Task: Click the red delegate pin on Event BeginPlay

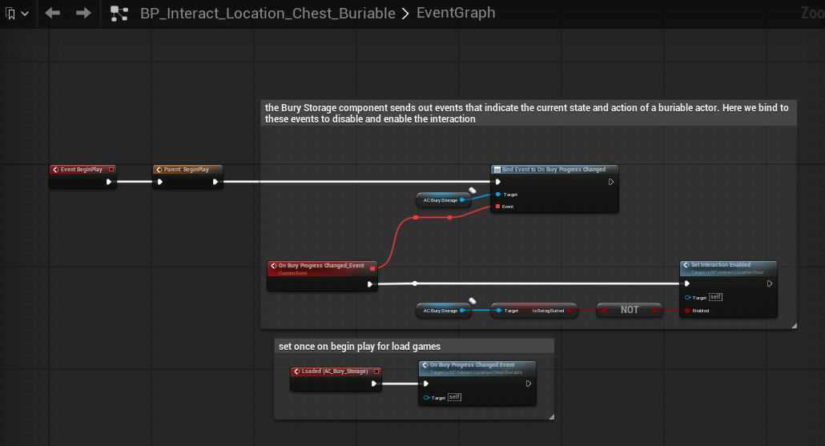Action: point(111,170)
